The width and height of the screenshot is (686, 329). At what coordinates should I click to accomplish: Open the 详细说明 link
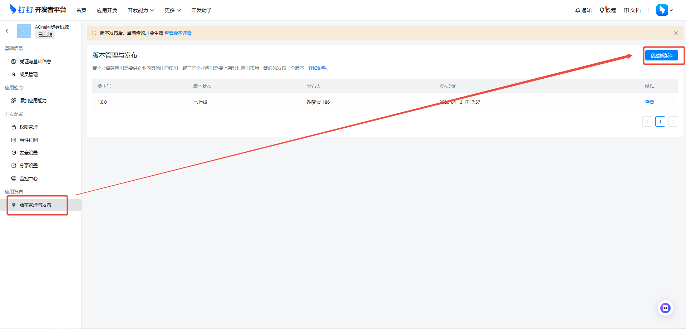317,68
